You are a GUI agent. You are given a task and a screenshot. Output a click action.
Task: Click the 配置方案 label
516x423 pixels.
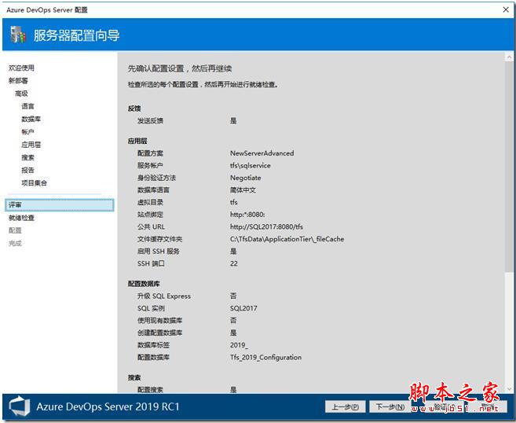[x=150, y=153]
